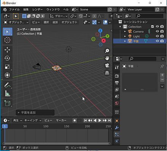
Task: Switch perspective/orthographic with the grid icon
Action: tap(107, 73)
